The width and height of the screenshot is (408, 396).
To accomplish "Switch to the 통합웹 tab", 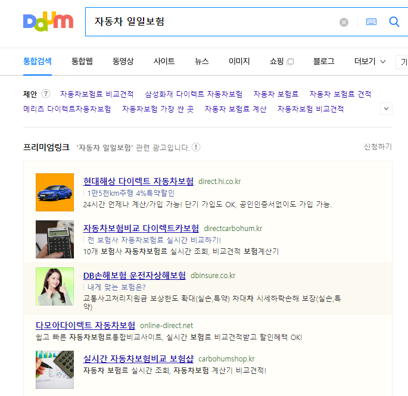I will tap(82, 61).
